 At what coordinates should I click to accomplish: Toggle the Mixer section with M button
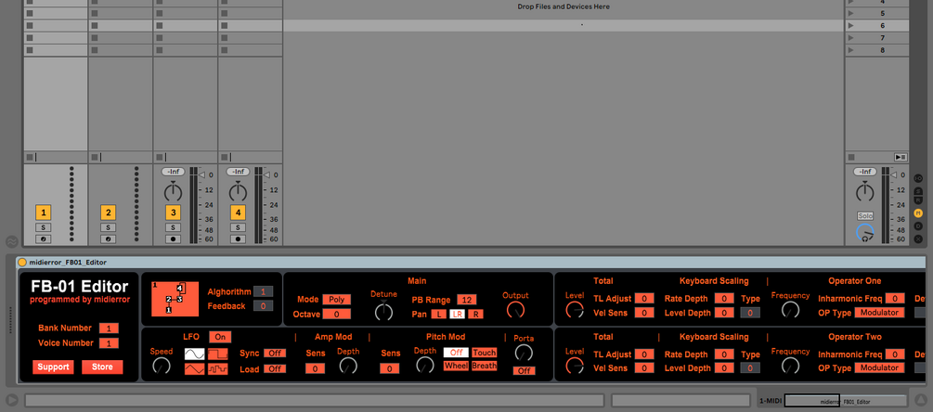tap(919, 213)
